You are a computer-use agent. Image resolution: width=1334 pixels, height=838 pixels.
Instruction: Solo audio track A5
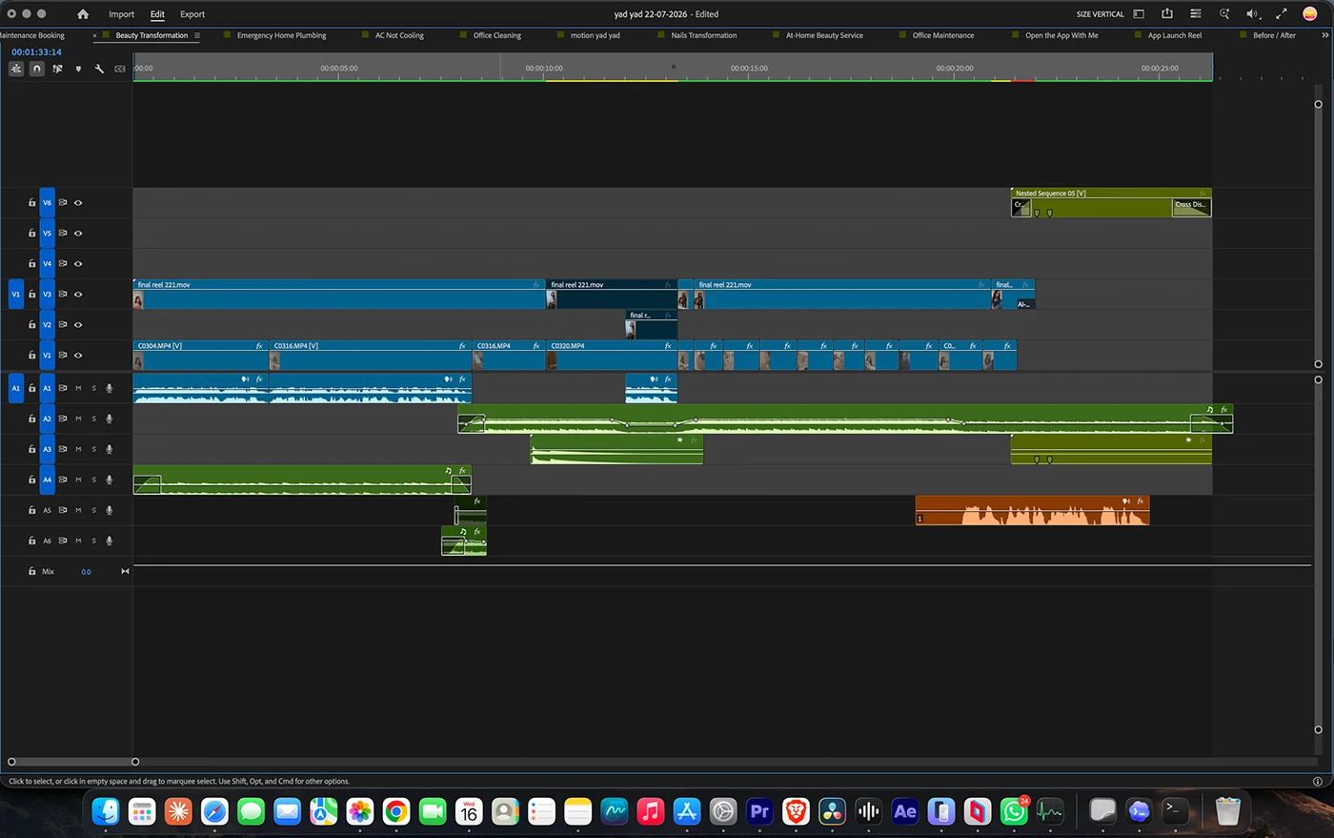coord(93,510)
